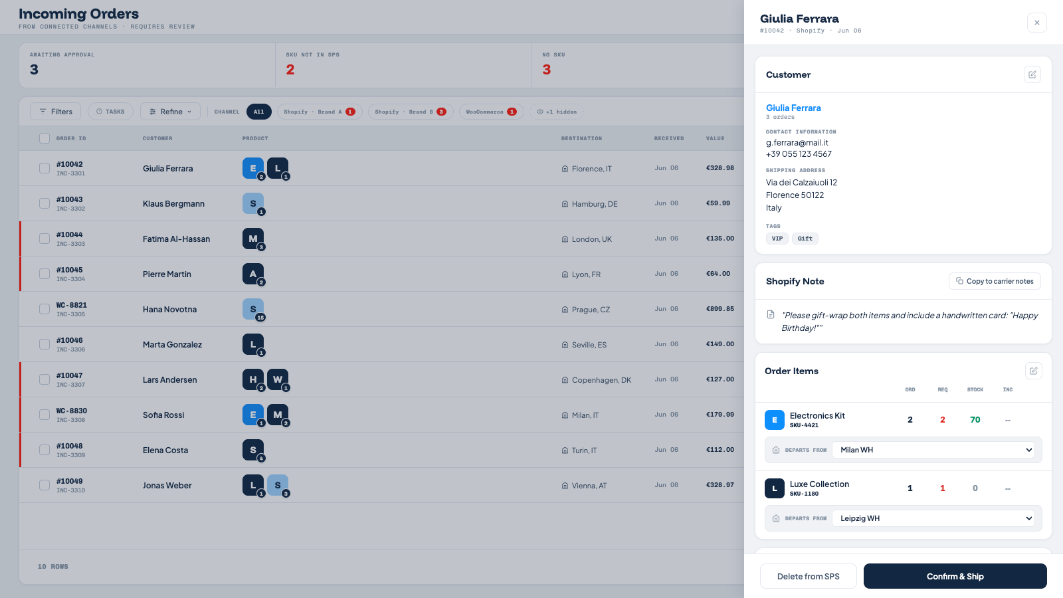Filter by Shopify · Brand B channel
Image resolution: width=1063 pixels, height=598 pixels.
[x=411, y=112]
